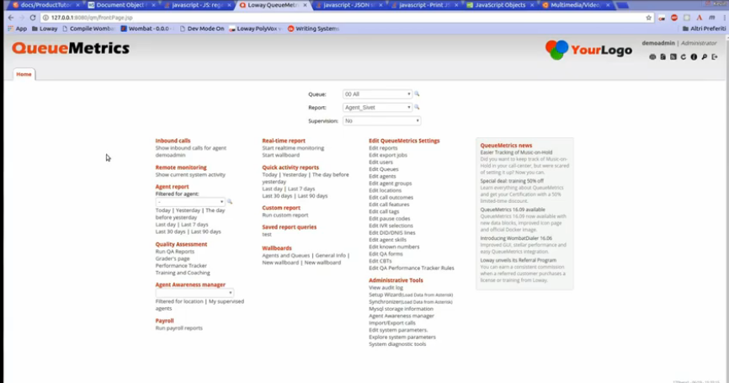Click the logout icon in the header
Screen dimensions: 729x383
tap(715, 56)
